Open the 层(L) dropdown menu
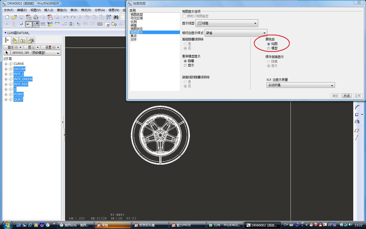 click(x=32, y=47)
